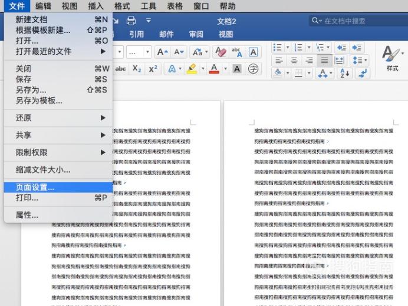Align text left

point(279,61)
